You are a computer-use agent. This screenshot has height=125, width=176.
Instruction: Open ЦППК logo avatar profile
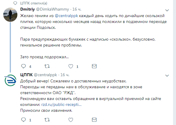10,80
